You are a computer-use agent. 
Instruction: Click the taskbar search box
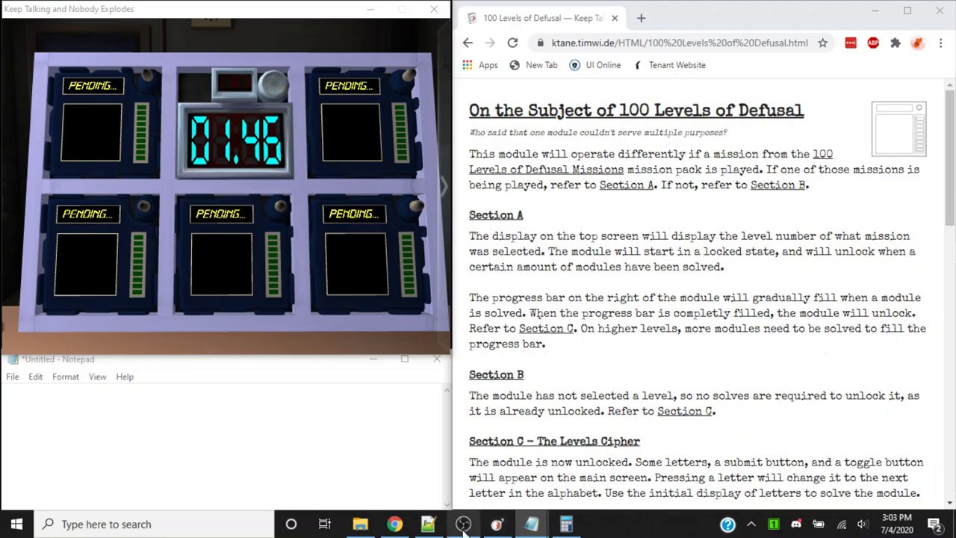pos(154,524)
